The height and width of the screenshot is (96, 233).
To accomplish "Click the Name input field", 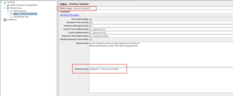I will click(x=150, y=8).
